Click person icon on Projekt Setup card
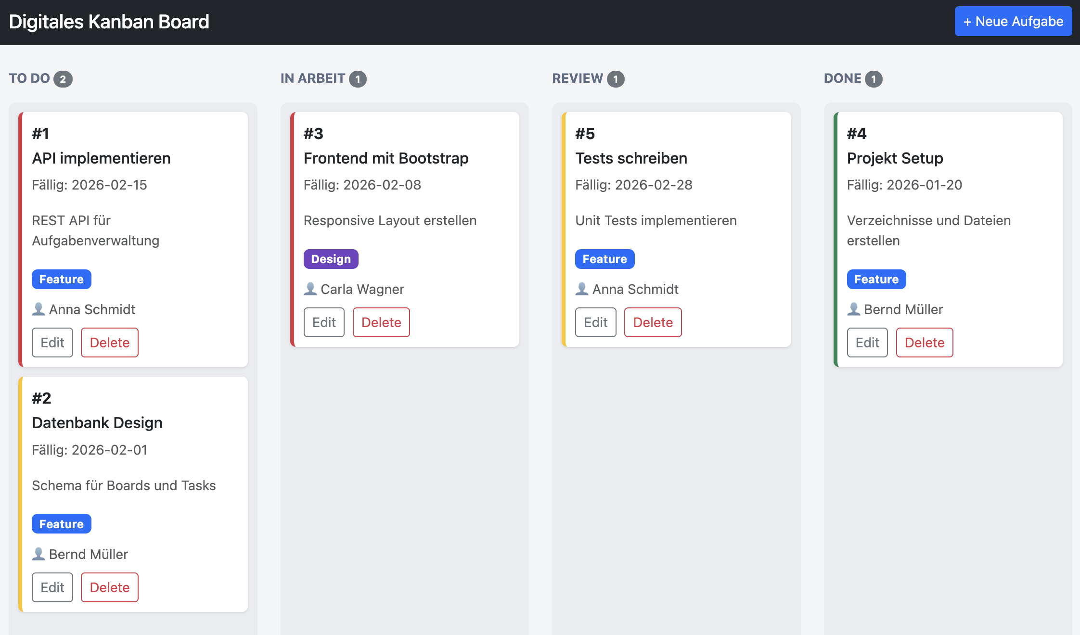The height and width of the screenshot is (635, 1080). [x=854, y=309]
